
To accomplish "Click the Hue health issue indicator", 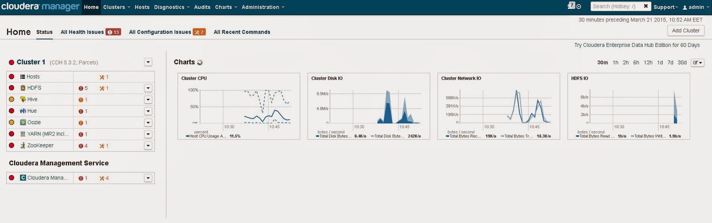I will 83,111.
